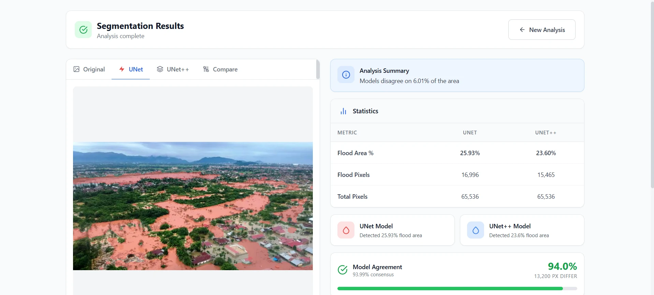
Task: Click the UNet Model card
Action: pyautogui.click(x=392, y=230)
